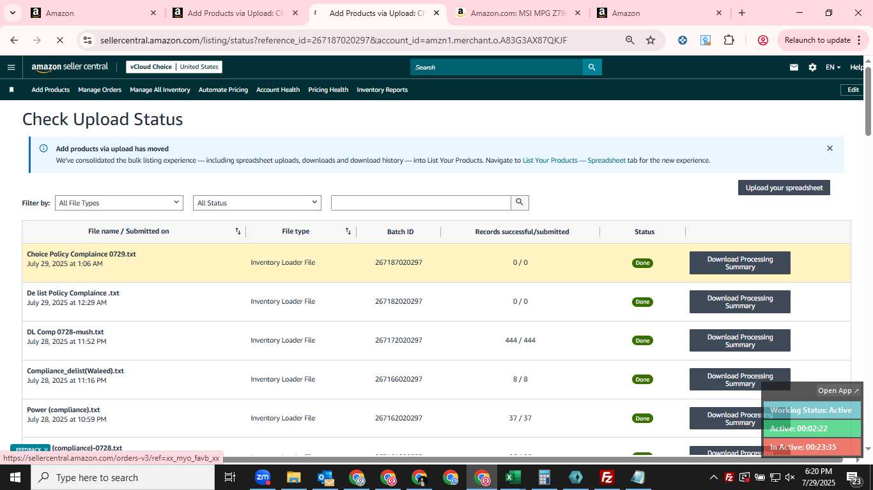The width and height of the screenshot is (873, 490).
Task: Click the browser address bar URL
Action: tap(334, 40)
